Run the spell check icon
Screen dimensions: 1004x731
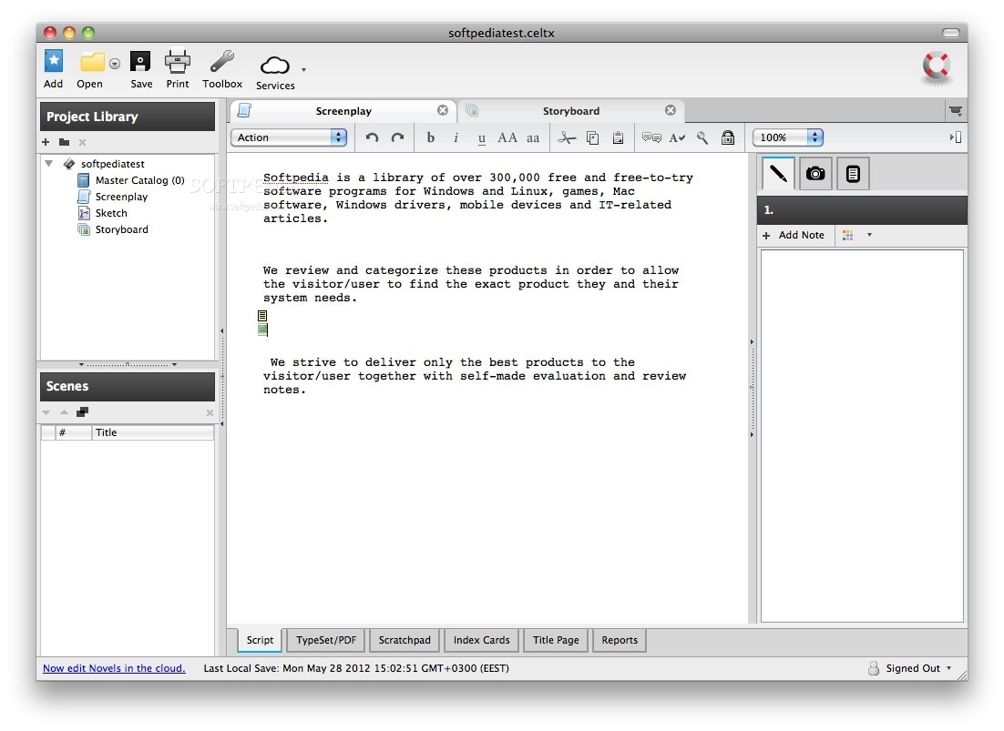pos(677,137)
